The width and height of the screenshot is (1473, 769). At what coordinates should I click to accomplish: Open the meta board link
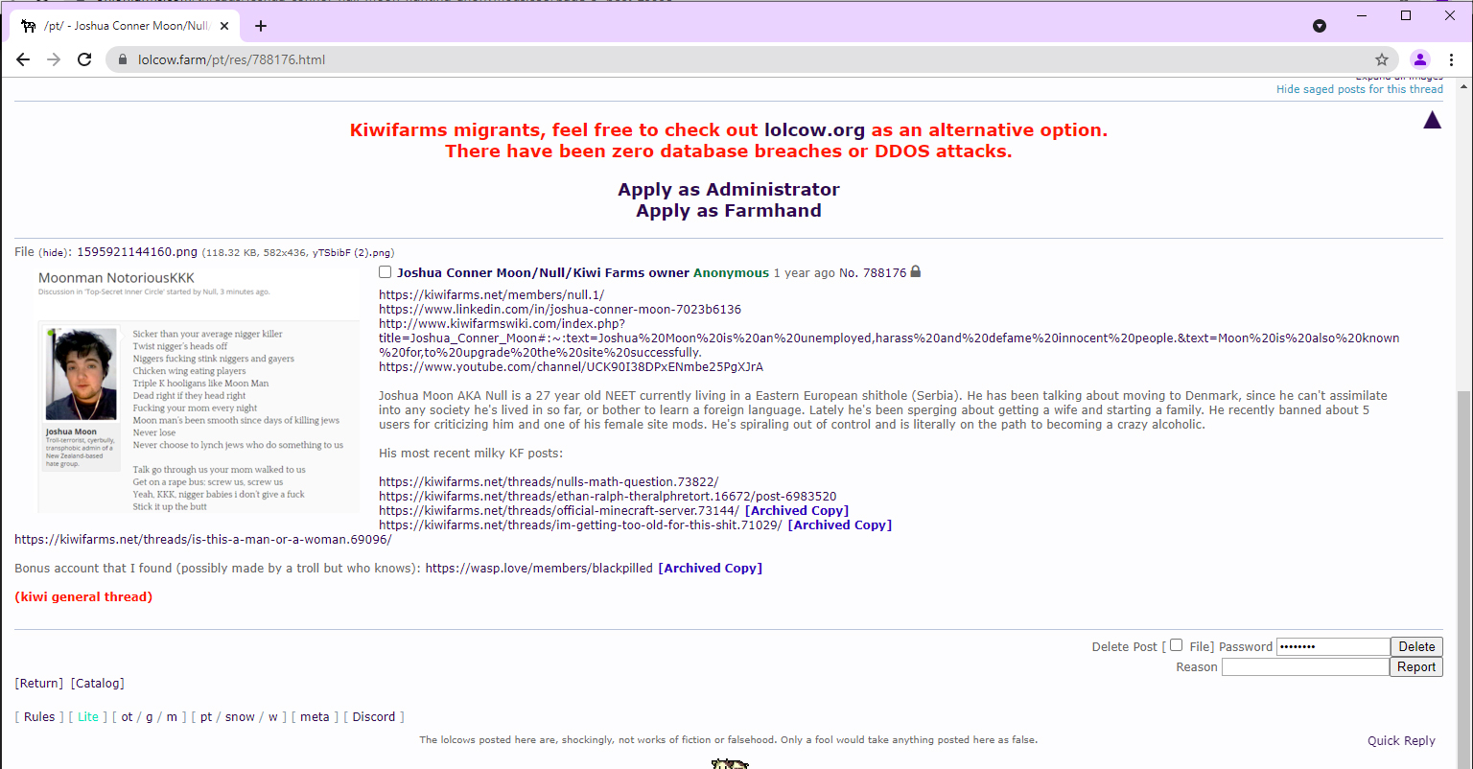click(x=315, y=717)
